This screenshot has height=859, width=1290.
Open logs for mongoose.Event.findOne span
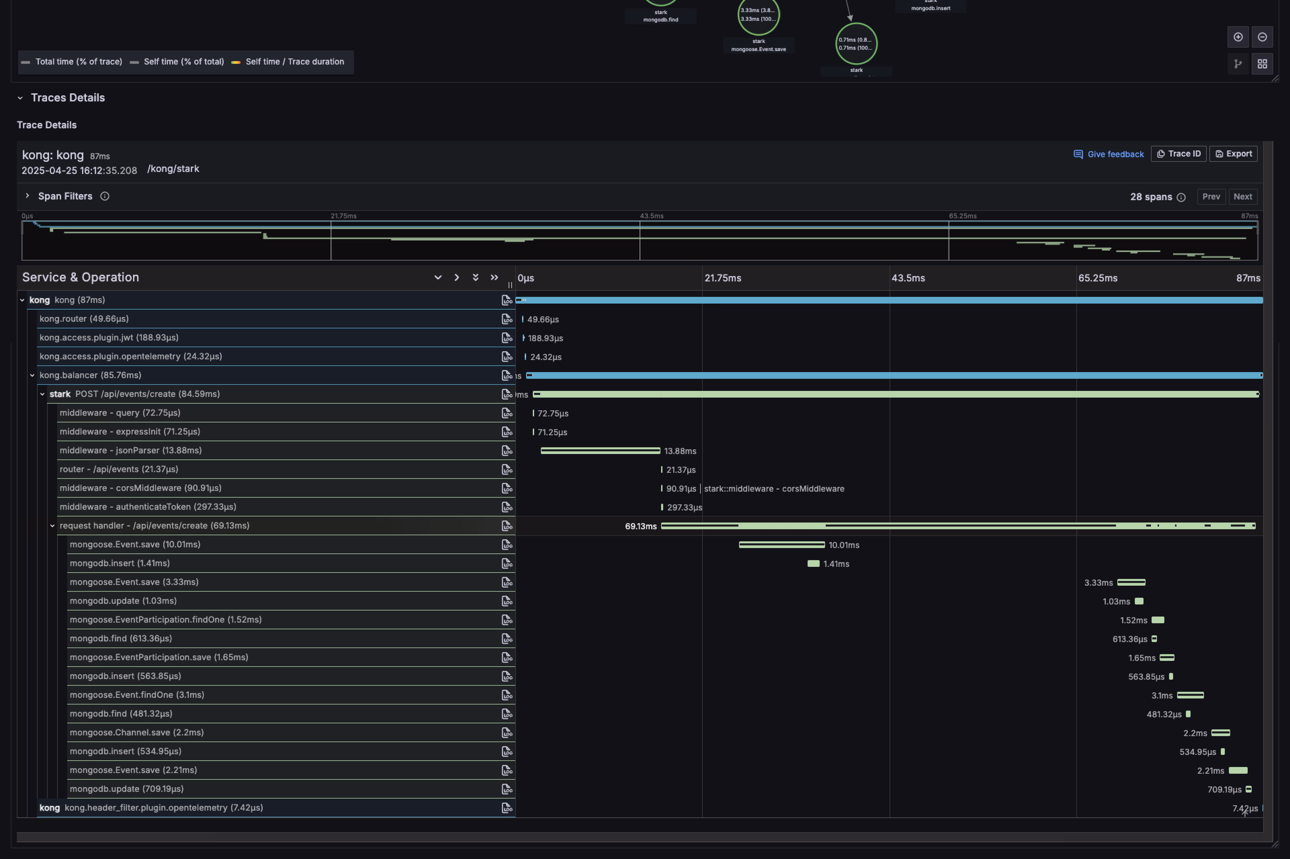(x=507, y=695)
